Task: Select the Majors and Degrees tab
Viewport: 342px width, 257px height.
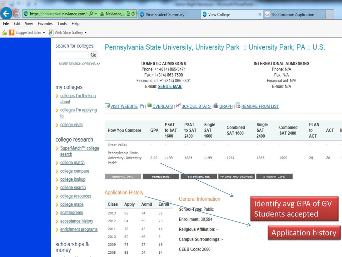Action: coord(236,177)
